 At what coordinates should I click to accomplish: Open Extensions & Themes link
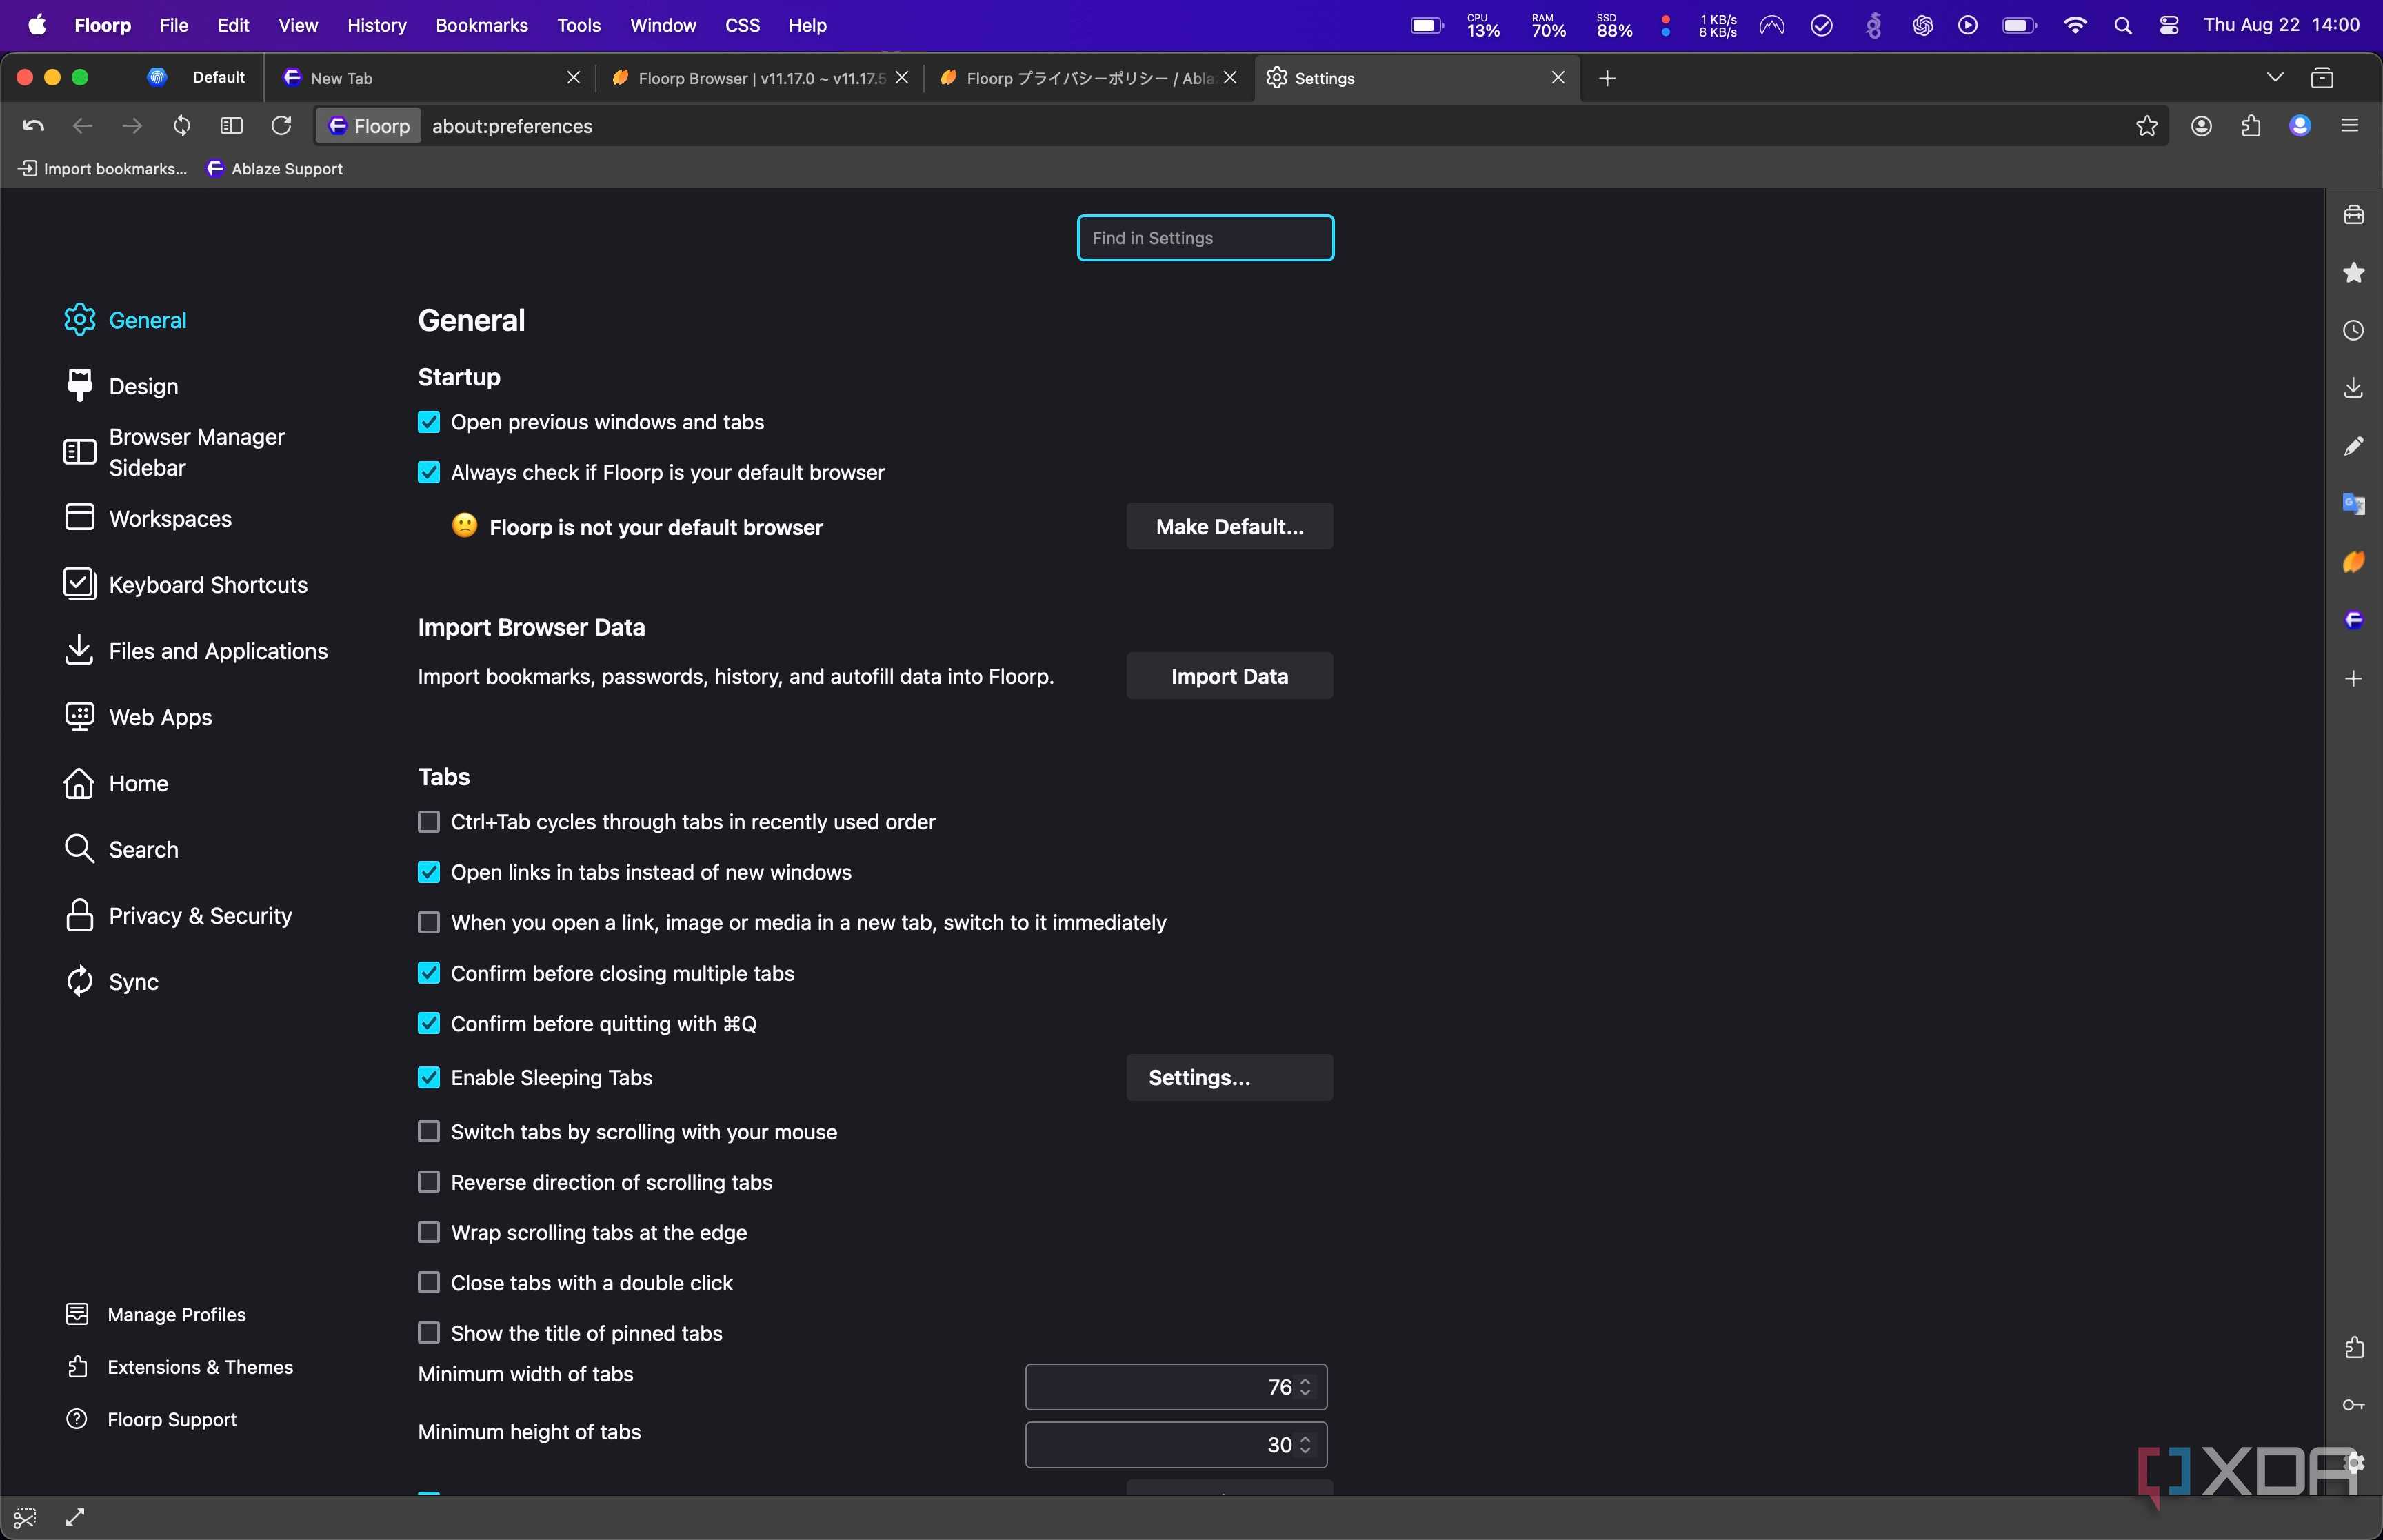point(180,1367)
